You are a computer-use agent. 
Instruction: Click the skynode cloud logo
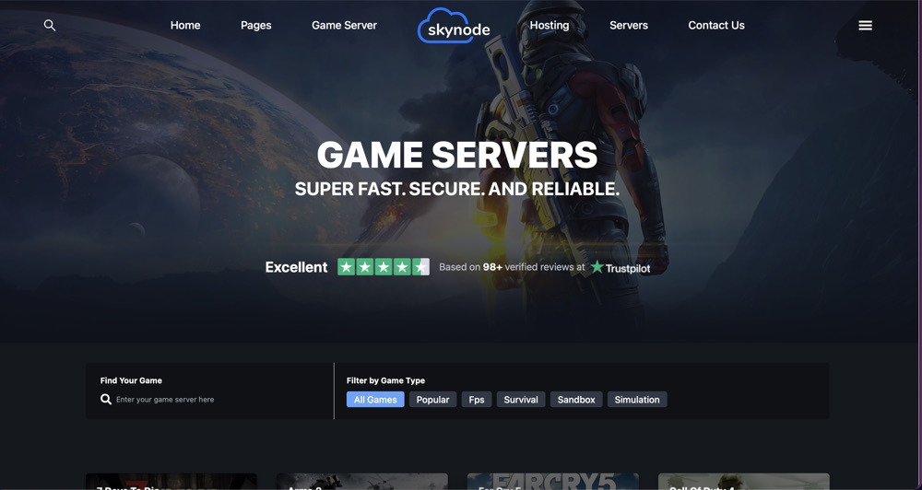(x=454, y=25)
